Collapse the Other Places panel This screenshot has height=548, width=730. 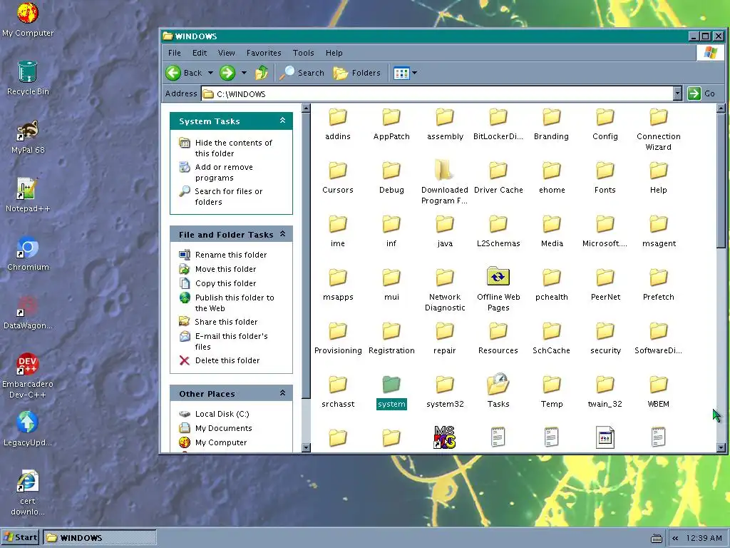[x=282, y=393]
